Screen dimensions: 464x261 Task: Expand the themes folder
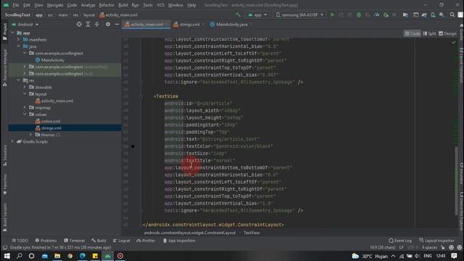pos(30,135)
